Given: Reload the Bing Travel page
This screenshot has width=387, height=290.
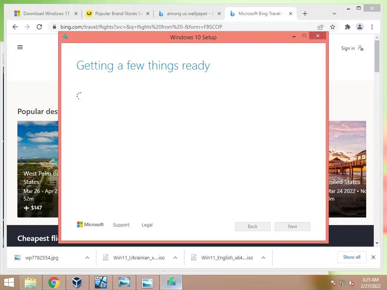Looking at the screenshot, I should tap(39, 27).
